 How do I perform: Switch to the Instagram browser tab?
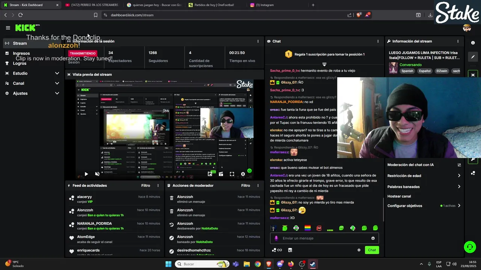click(265, 5)
